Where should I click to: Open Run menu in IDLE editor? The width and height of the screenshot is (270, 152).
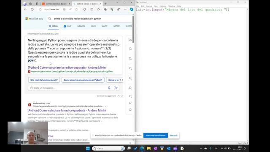click(x=156, y=6)
